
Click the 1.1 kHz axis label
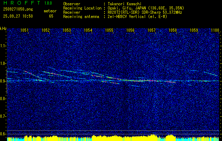[x=3, y=46]
